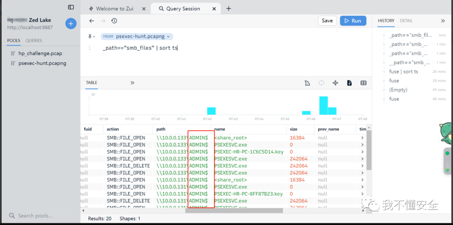
Task: Open the pin options dropdown
Action: click(x=91, y=36)
